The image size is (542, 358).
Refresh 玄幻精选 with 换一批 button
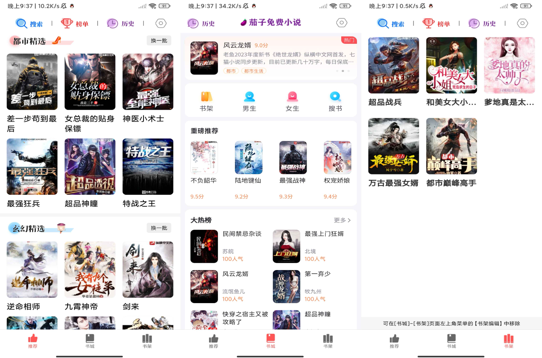click(159, 228)
